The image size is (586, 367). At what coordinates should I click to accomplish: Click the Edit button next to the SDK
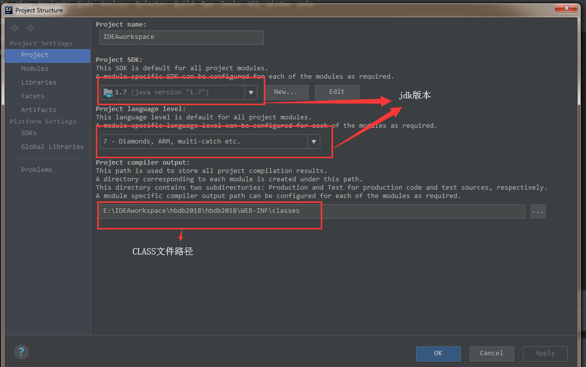coord(336,92)
